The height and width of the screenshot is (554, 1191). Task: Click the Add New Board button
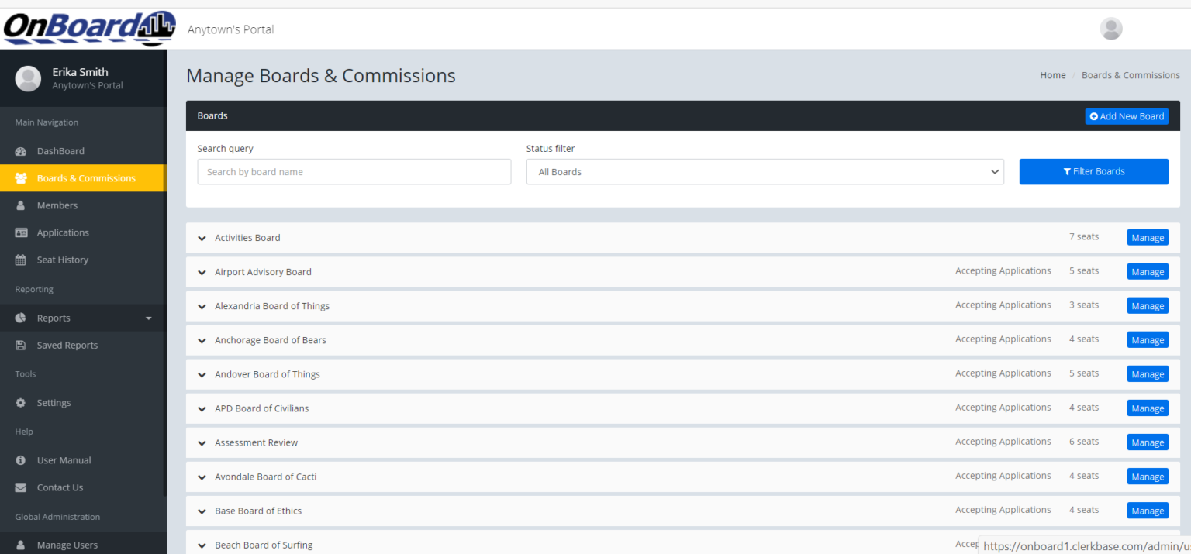tap(1126, 116)
